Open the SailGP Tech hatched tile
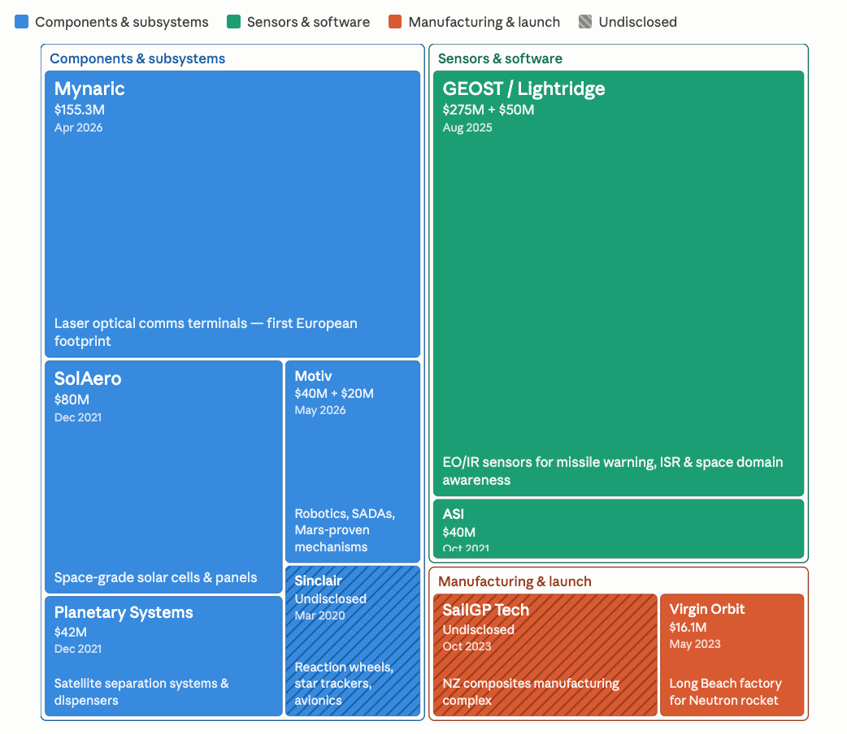Viewport: 847px width, 734px height. pyautogui.click(x=545, y=655)
